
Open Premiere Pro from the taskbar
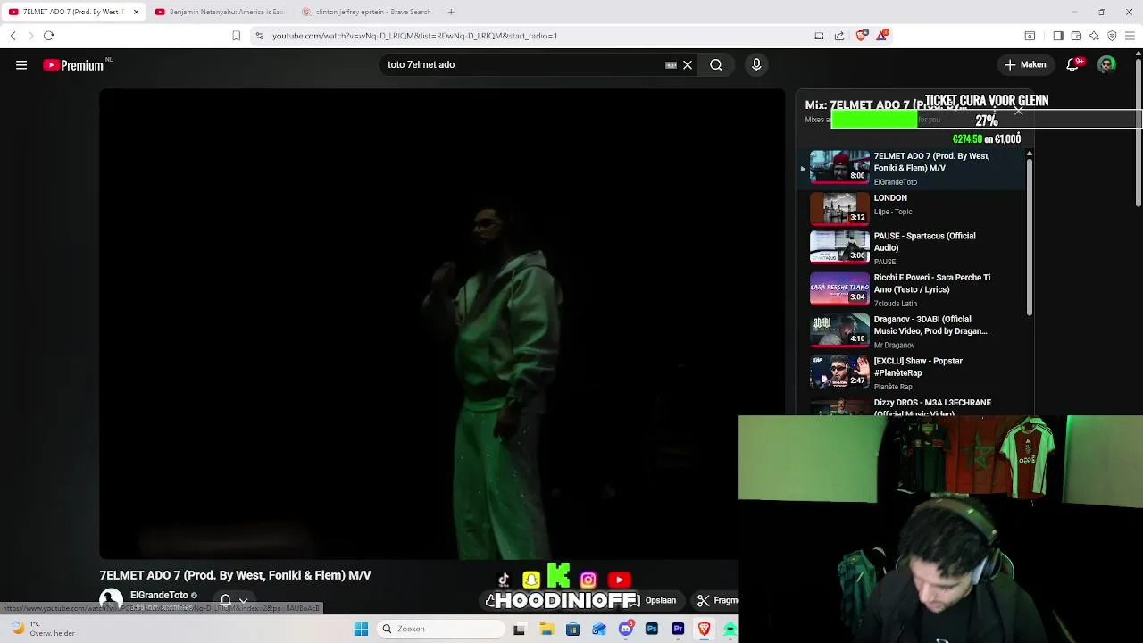pos(678,629)
